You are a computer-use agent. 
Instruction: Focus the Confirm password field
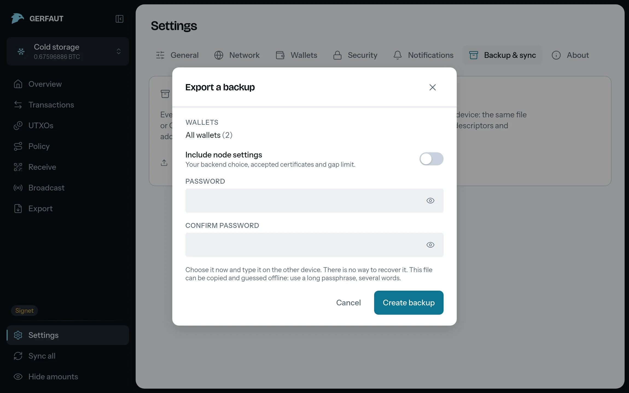tap(314, 245)
